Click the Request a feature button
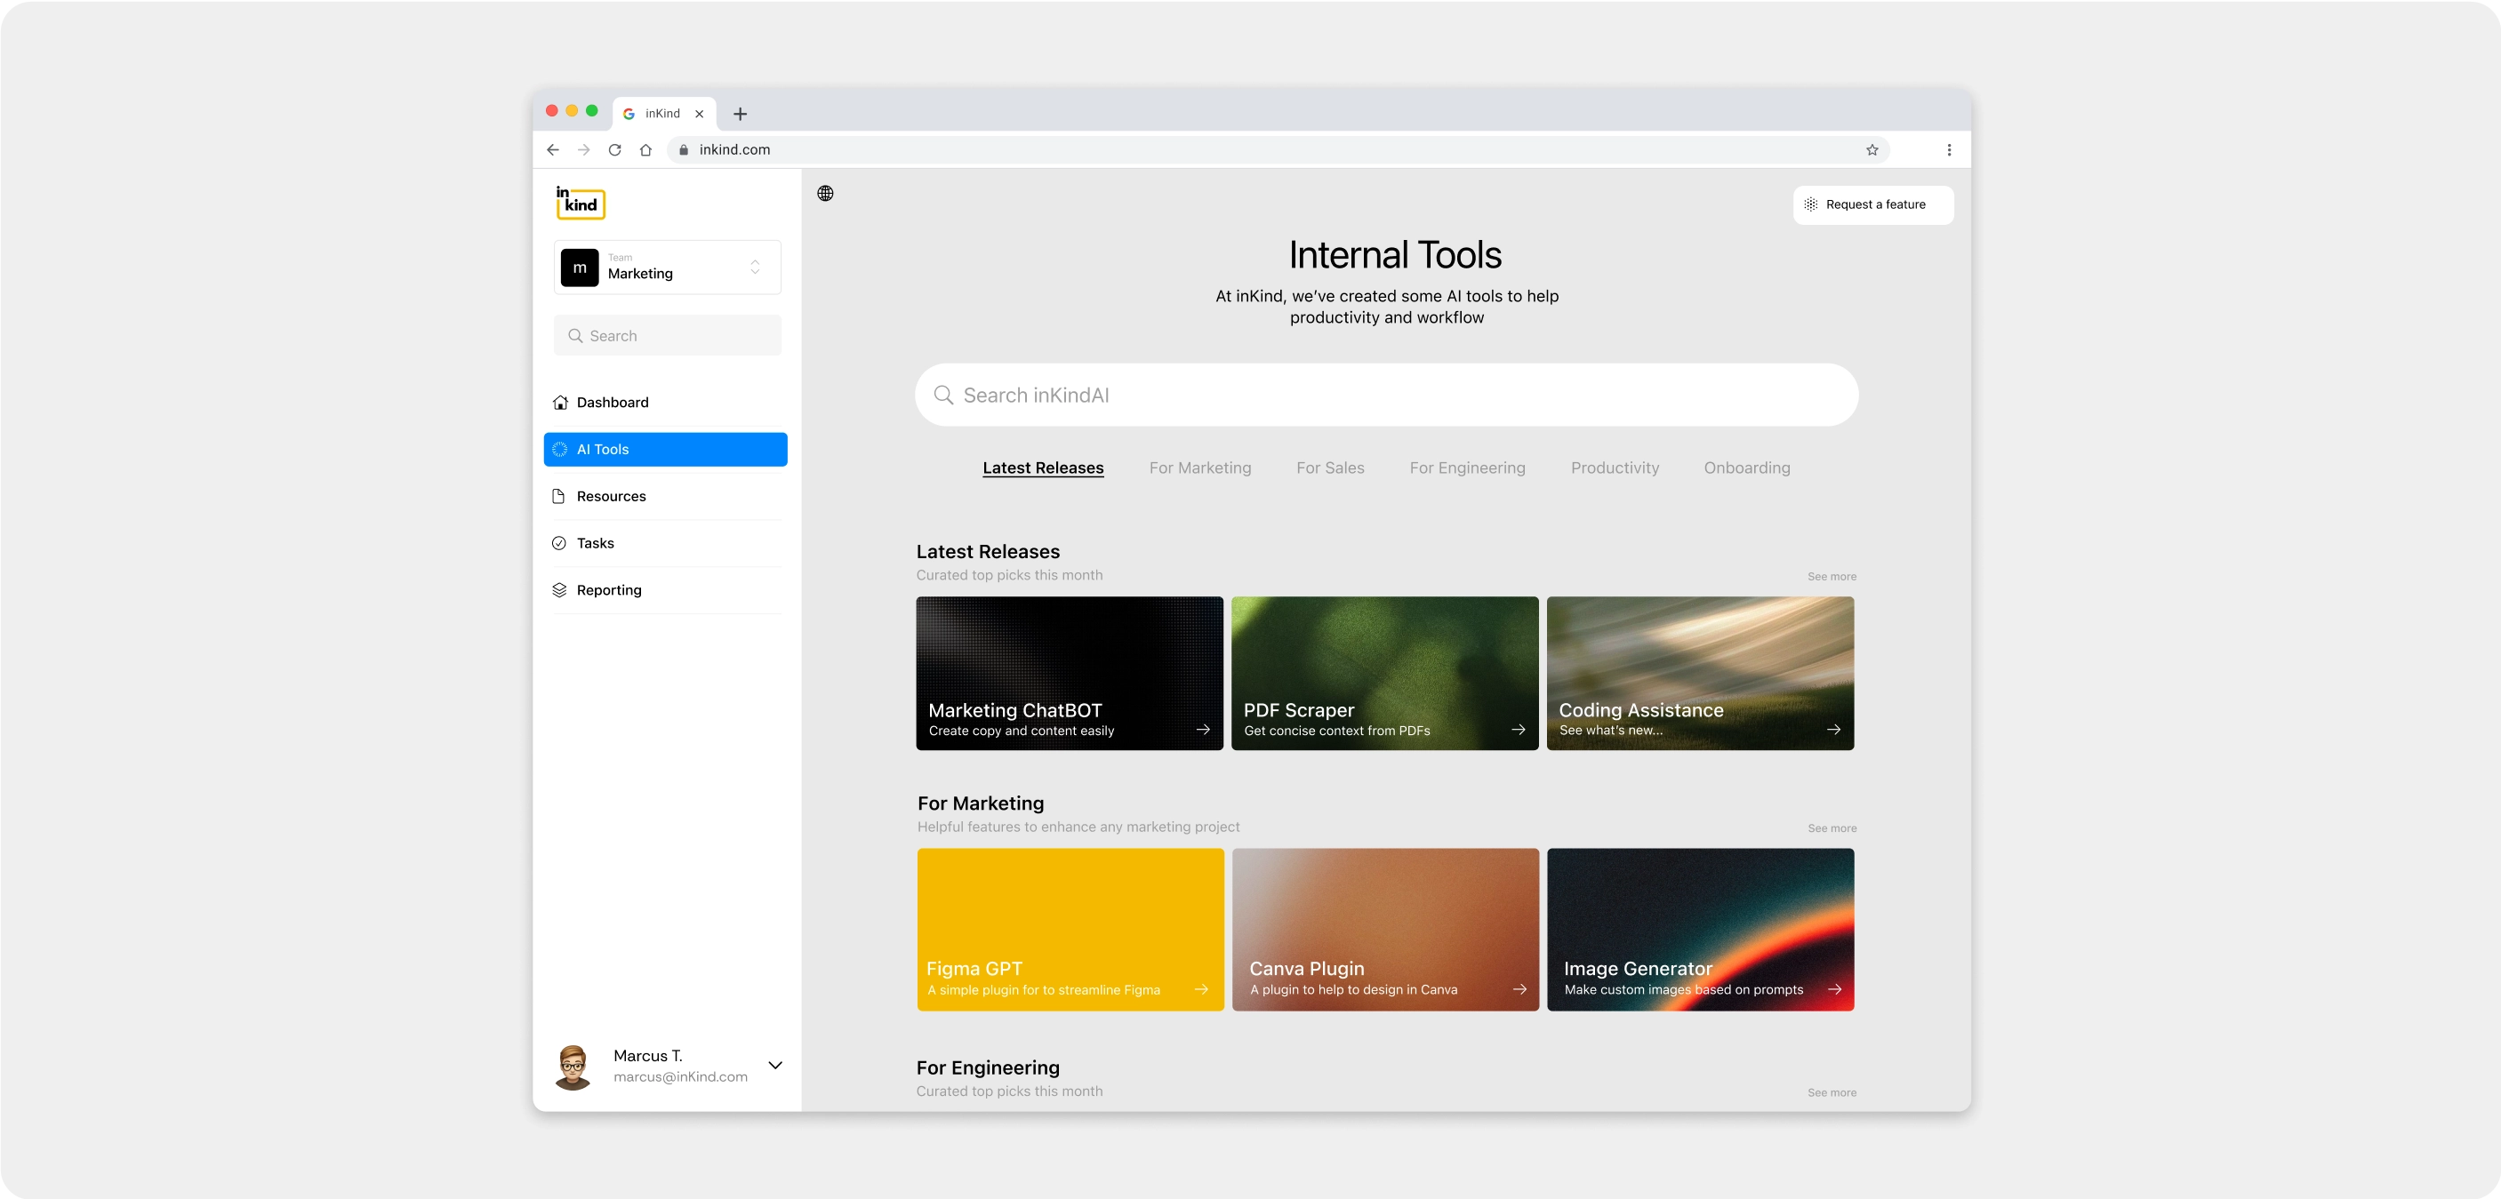Screen dimensions: 2501x1199 click(1872, 204)
